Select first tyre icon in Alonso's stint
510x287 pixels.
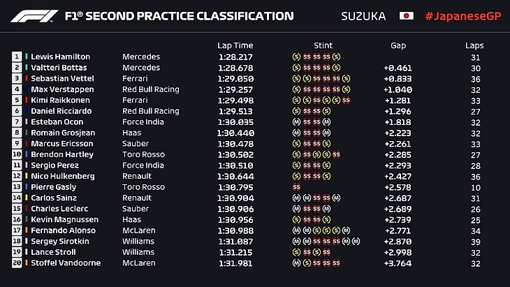point(297,230)
